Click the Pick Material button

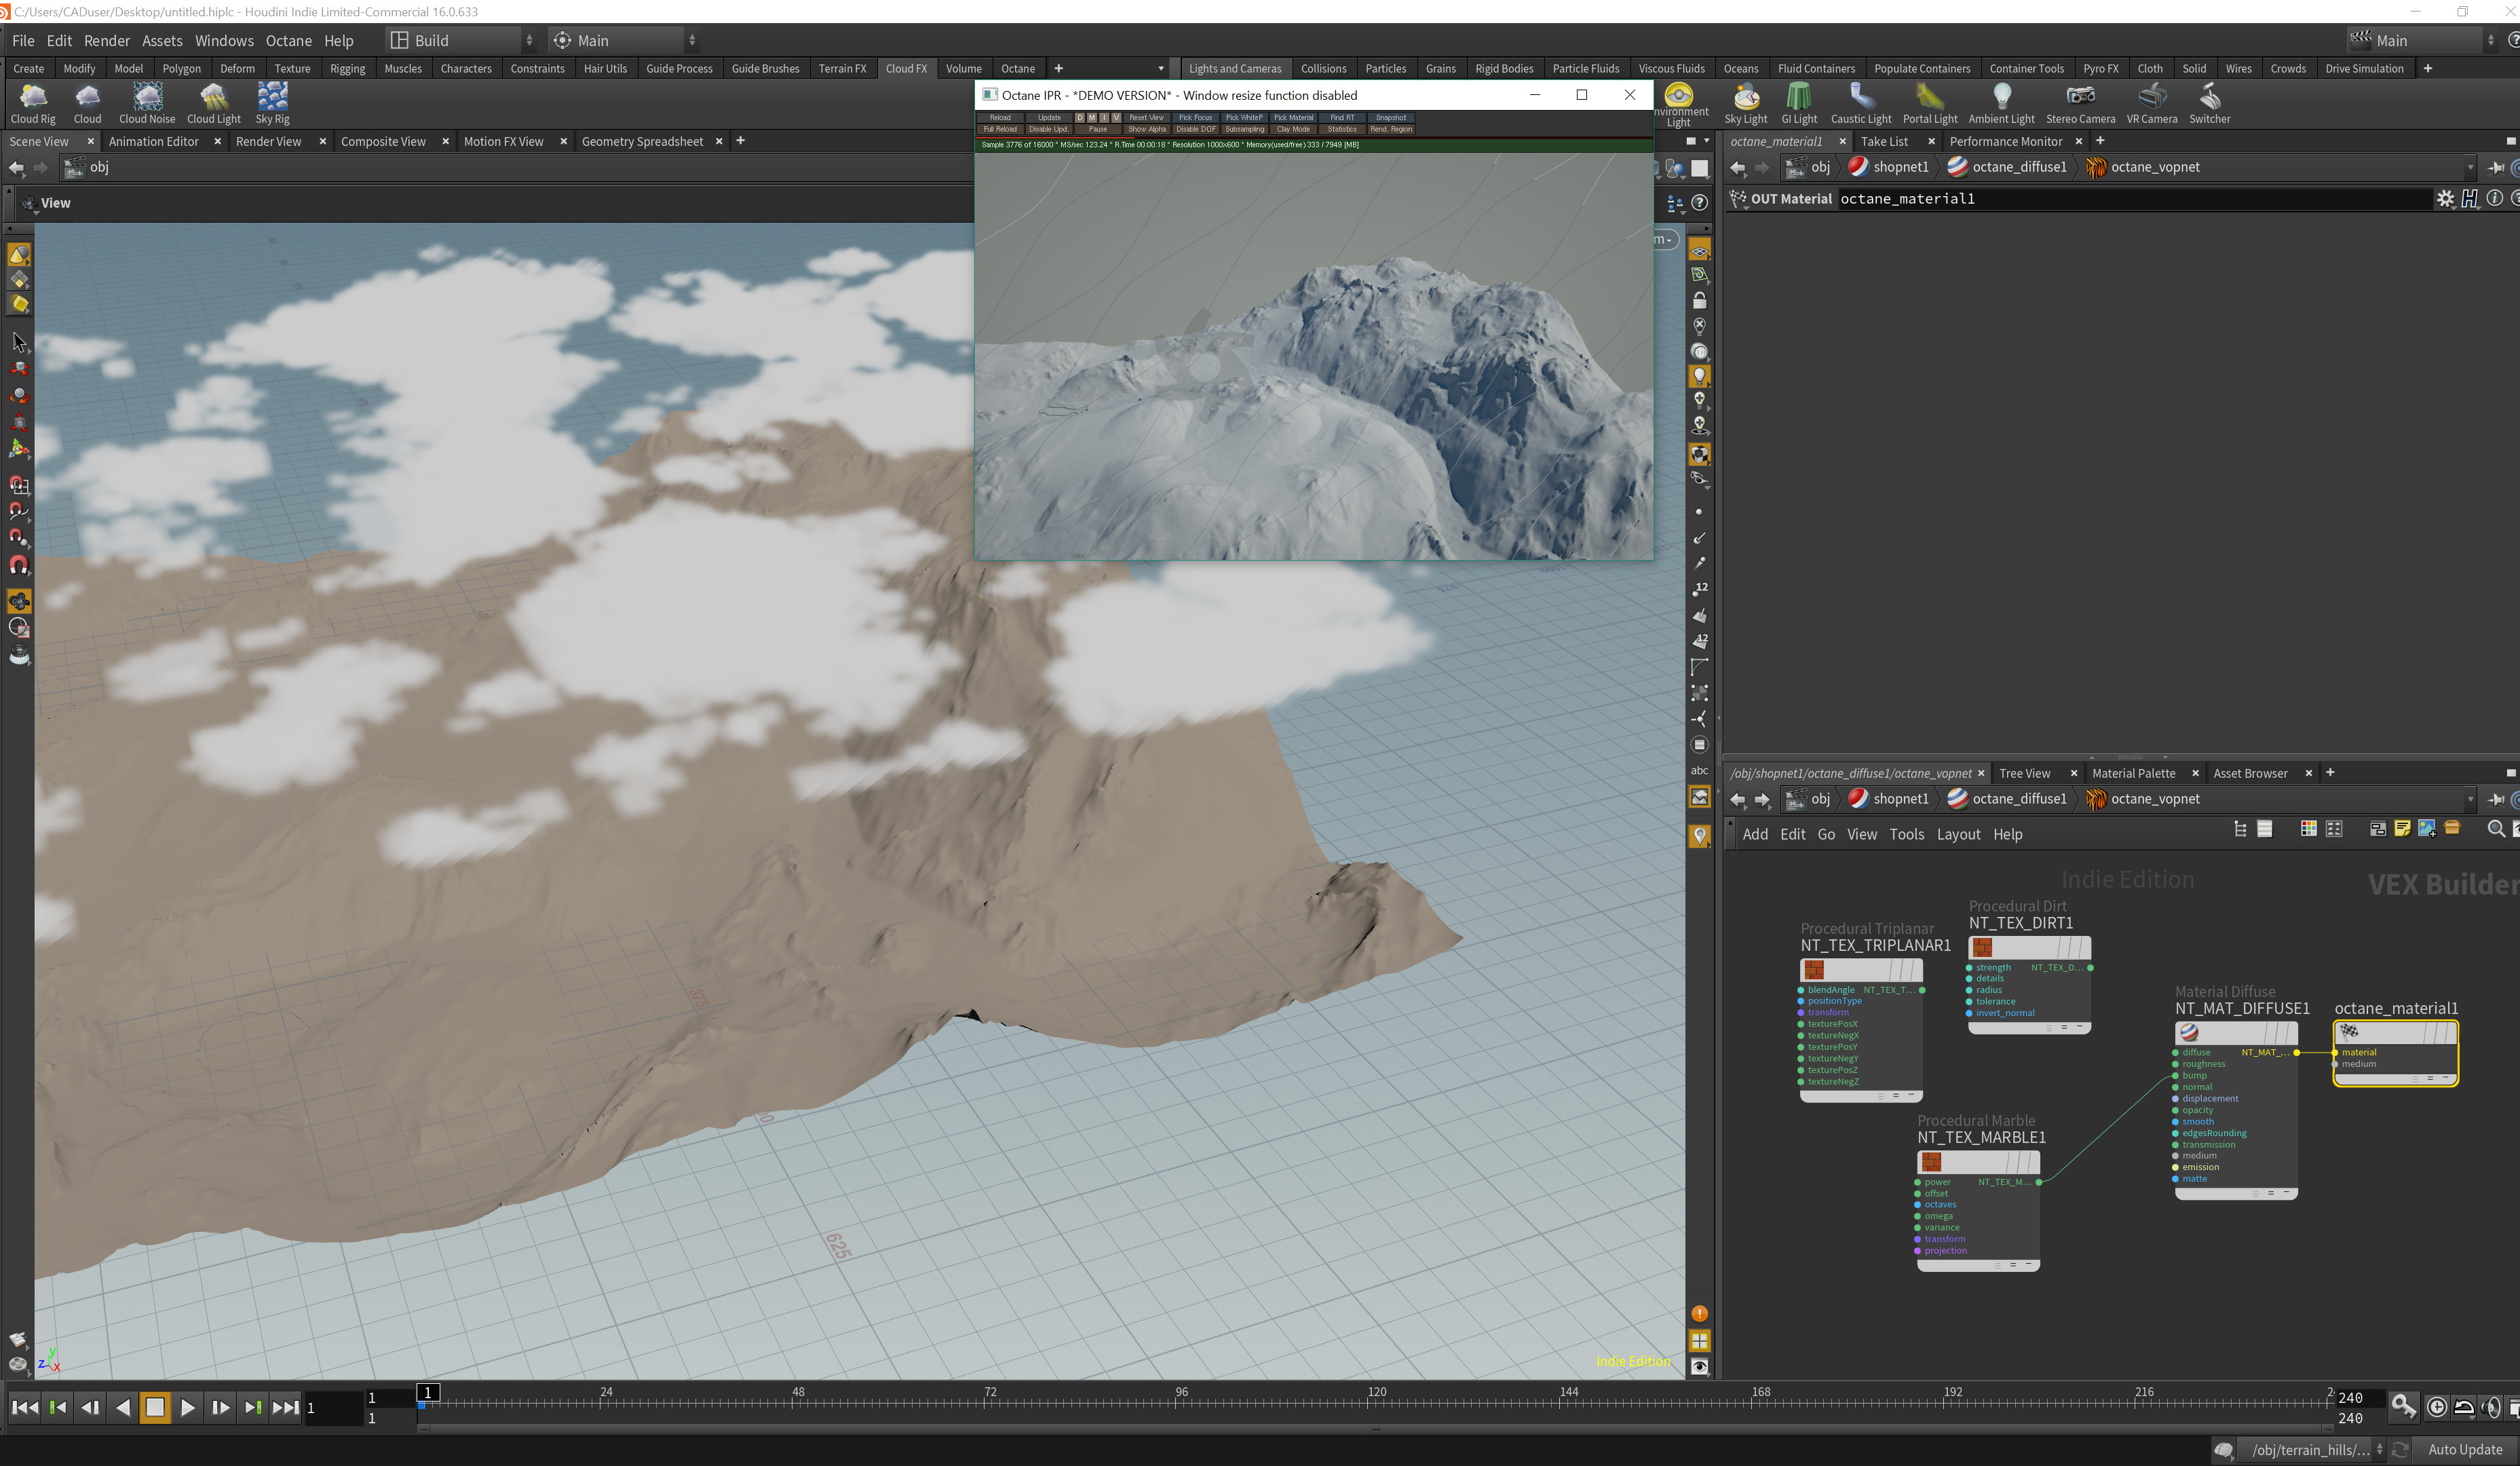click(1293, 117)
